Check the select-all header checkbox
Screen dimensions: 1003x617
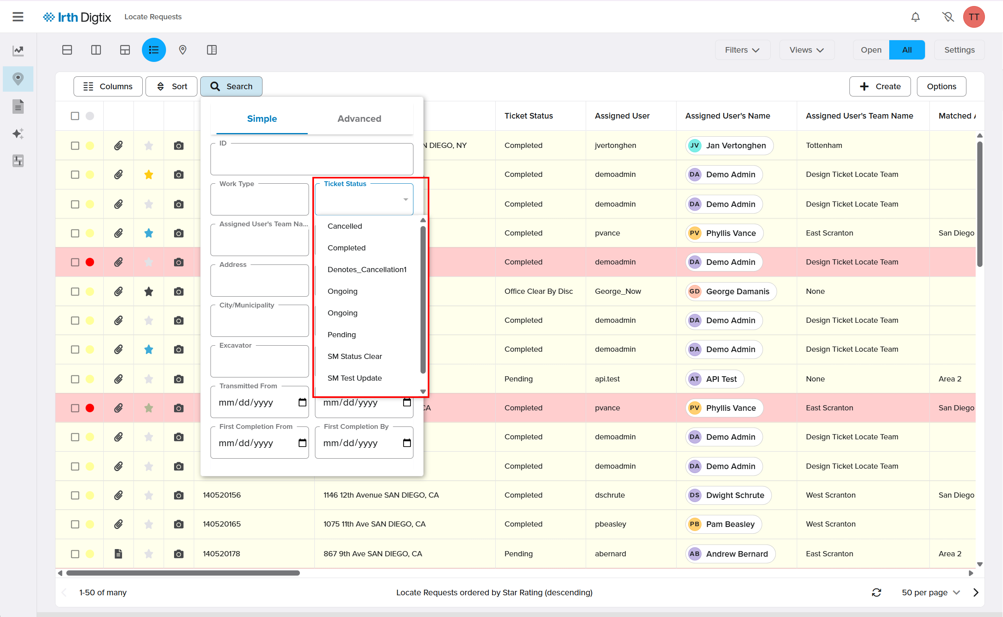(x=75, y=116)
